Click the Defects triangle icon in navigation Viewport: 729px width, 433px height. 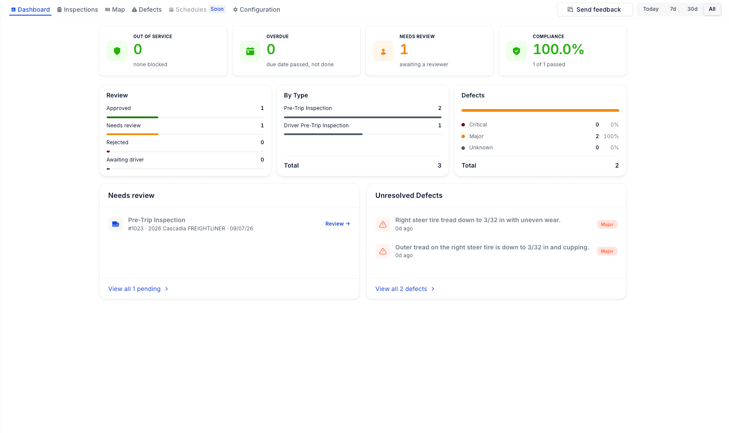134,10
